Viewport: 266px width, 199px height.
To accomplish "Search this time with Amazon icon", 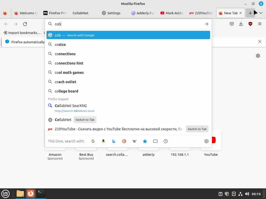I will click(x=103, y=141).
